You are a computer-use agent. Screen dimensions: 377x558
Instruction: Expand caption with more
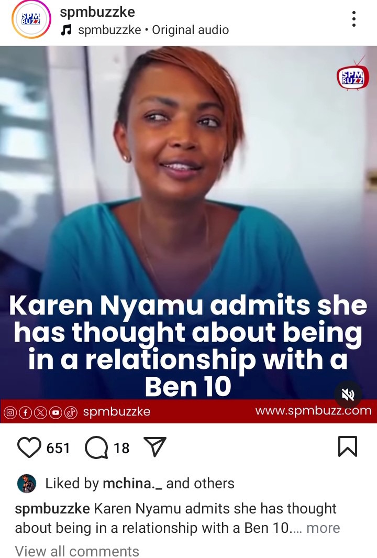(323, 528)
